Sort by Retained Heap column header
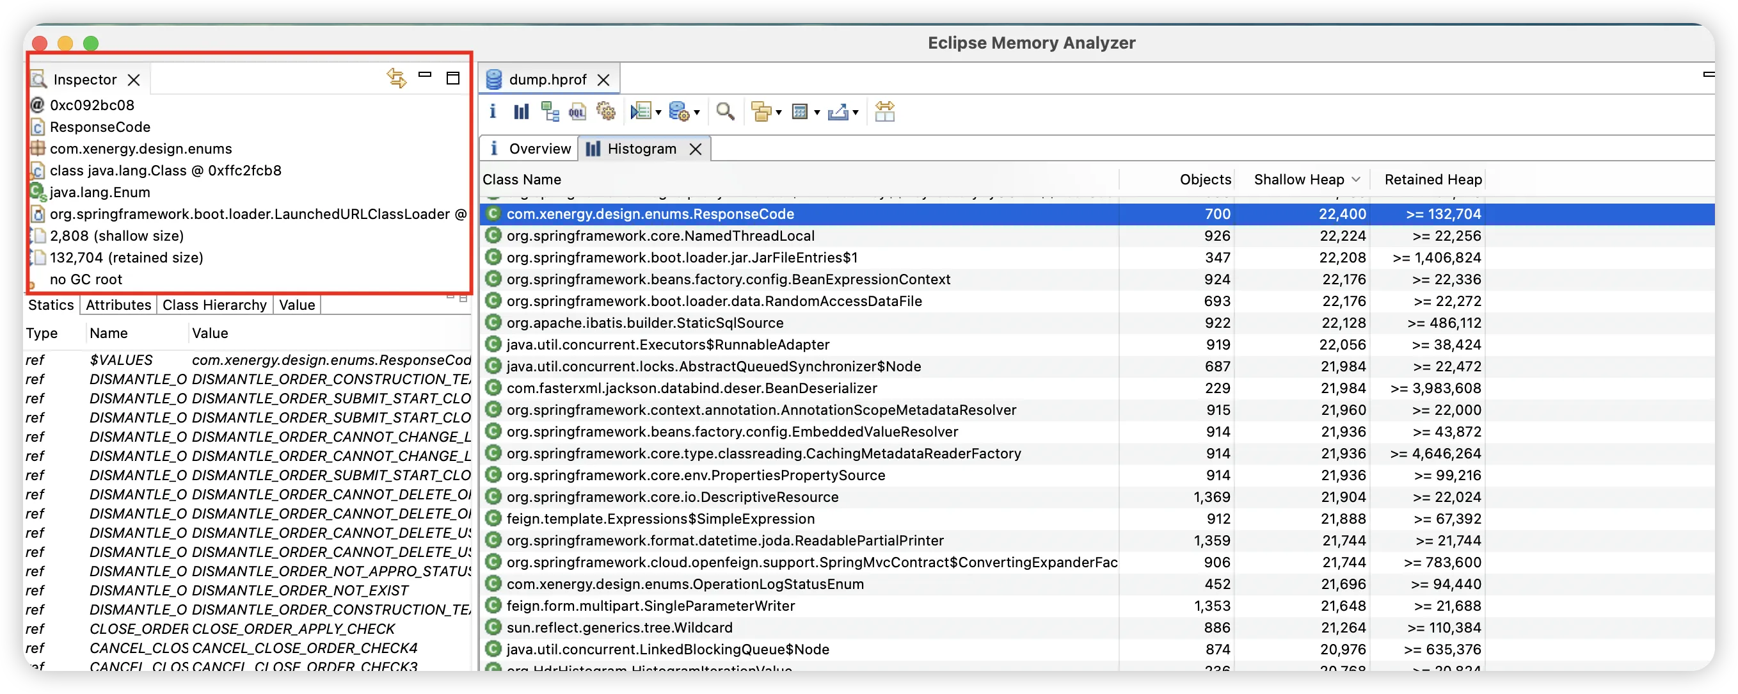This screenshot has width=1738, height=694. (1429, 179)
